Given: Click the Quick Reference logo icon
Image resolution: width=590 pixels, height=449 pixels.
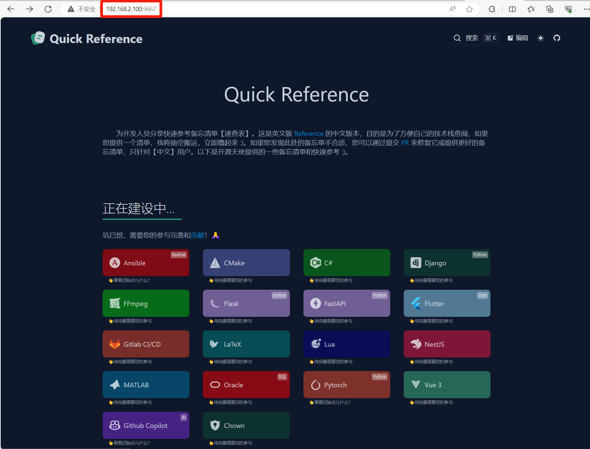Looking at the screenshot, I should 38,38.
